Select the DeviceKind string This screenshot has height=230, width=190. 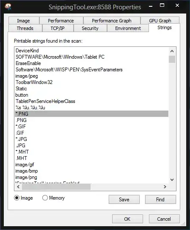coord(92,51)
